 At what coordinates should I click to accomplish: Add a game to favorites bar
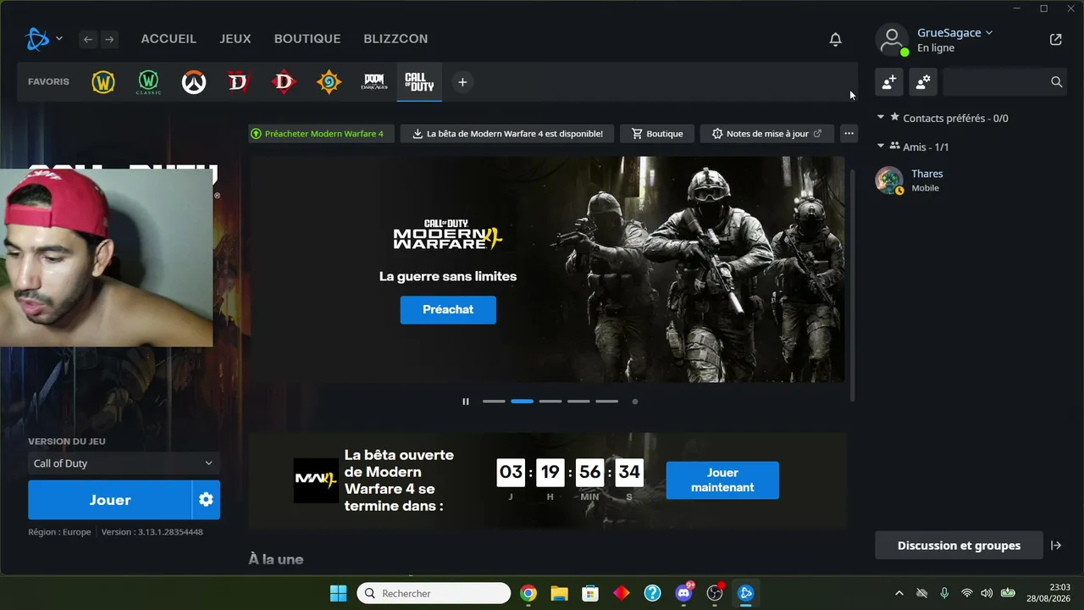(462, 82)
